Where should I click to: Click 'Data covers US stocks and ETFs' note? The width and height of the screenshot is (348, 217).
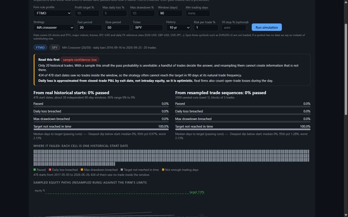click(x=169, y=37)
